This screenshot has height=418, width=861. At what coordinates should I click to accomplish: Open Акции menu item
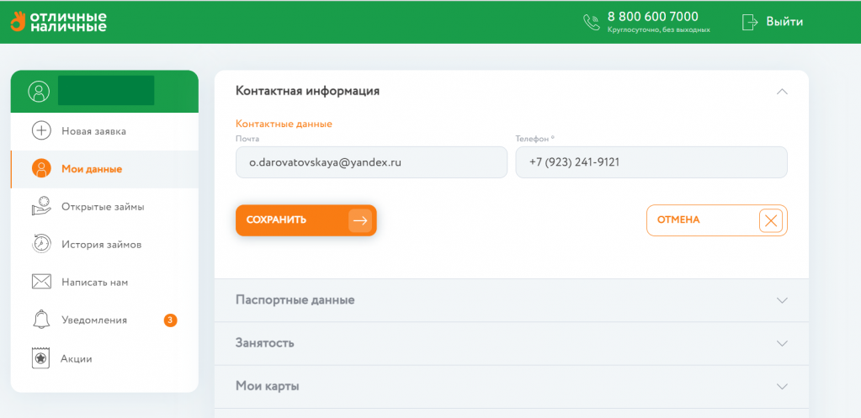tap(104, 359)
